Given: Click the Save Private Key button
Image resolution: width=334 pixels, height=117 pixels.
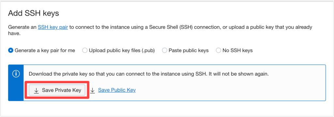Looking at the screenshot, I should (57, 90).
